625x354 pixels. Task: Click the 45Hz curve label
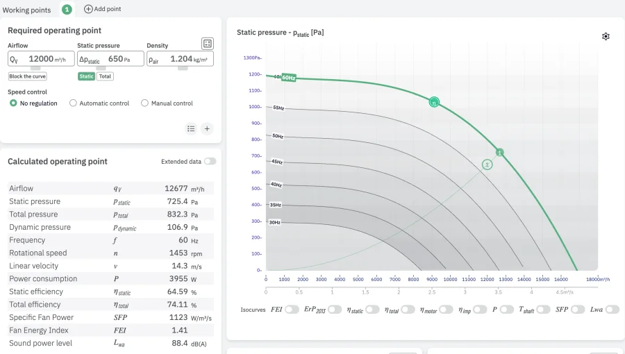277,162
